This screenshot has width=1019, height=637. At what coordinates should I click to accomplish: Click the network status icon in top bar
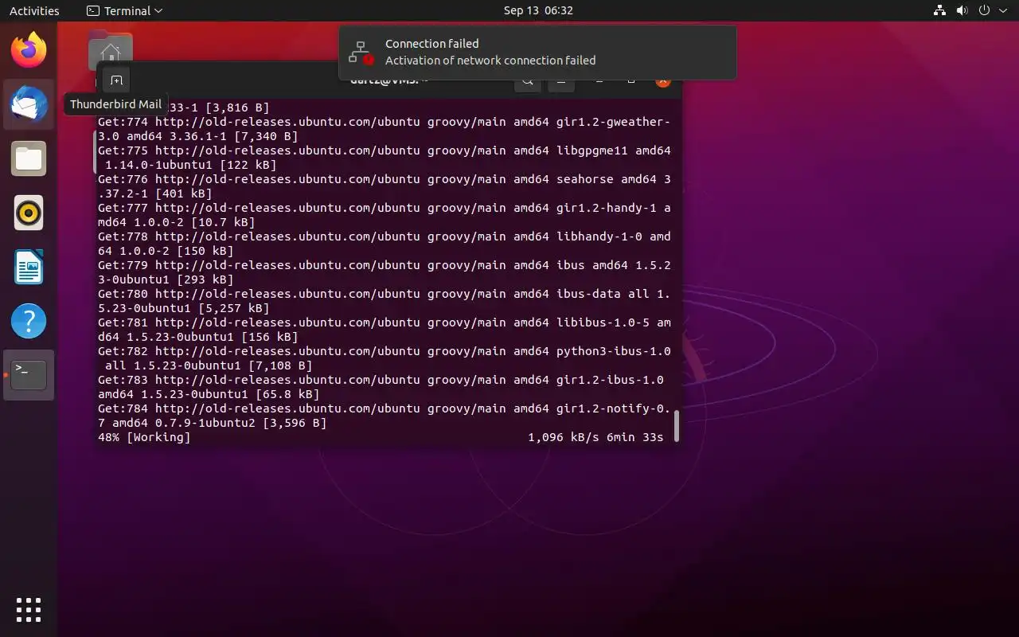click(x=939, y=10)
